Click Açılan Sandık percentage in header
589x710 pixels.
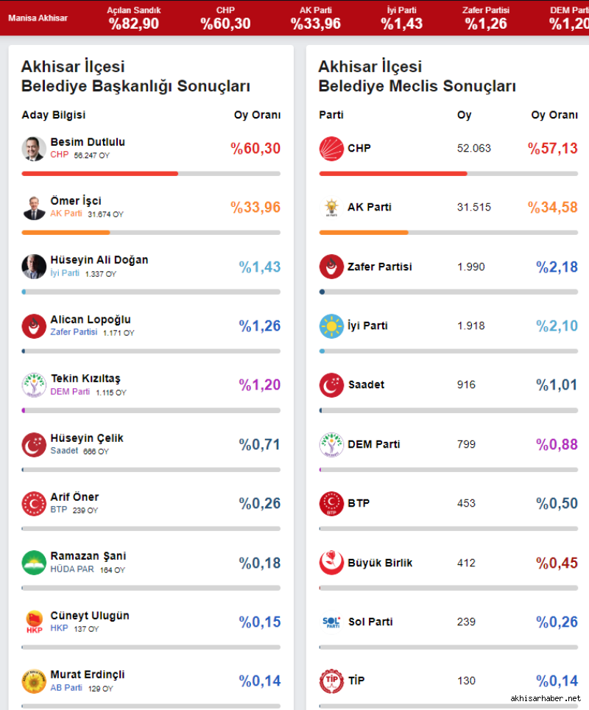tap(133, 24)
